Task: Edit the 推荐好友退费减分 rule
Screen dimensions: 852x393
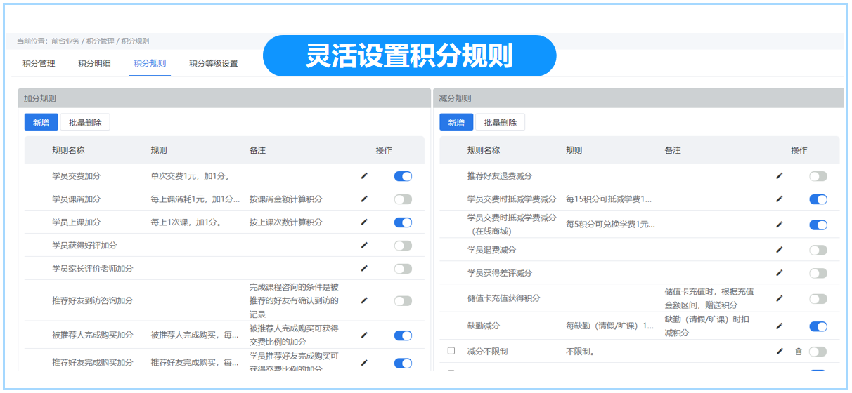Action: coord(780,176)
